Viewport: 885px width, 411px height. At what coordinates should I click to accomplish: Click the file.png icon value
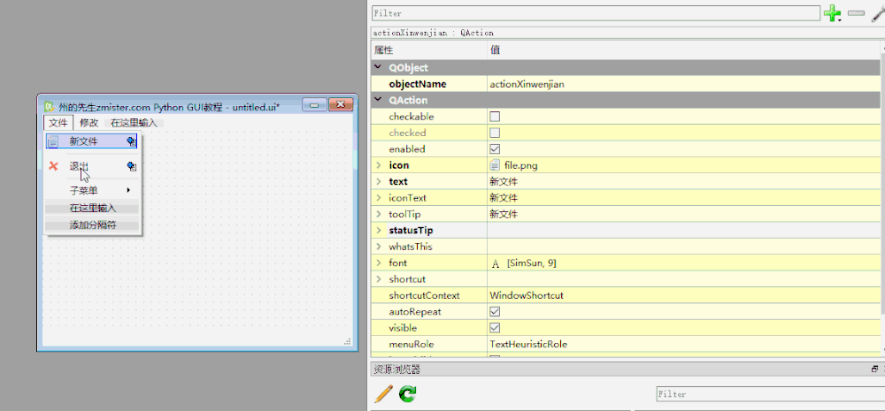click(x=495, y=166)
